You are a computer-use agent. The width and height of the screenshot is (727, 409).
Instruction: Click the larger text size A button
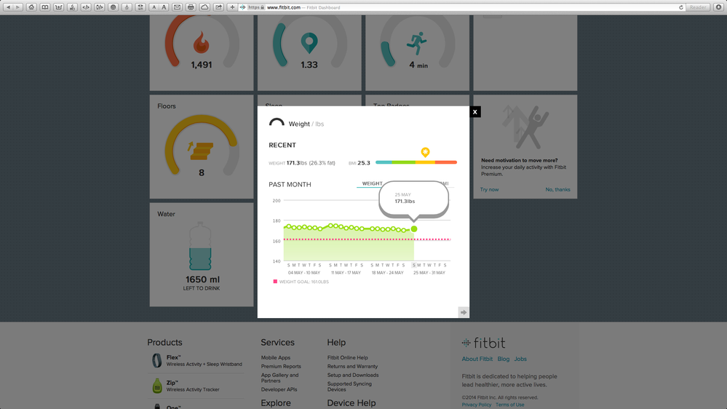(164, 7)
